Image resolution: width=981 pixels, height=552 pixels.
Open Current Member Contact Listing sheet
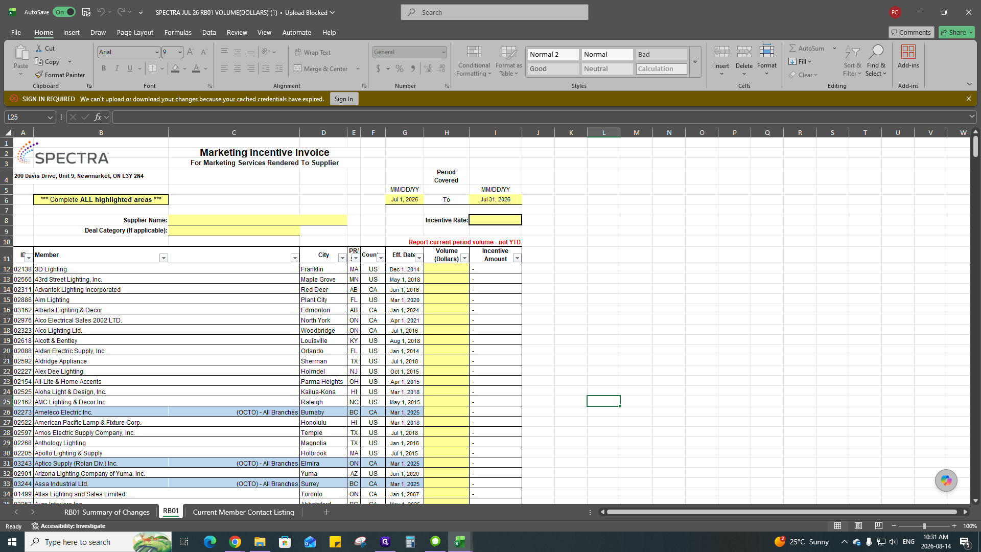pyautogui.click(x=244, y=512)
